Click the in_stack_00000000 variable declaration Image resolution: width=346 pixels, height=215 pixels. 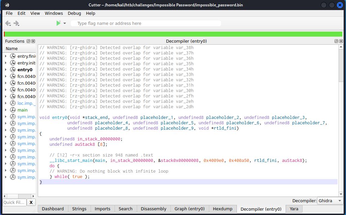pyautogui.click(x=99, y=139)
